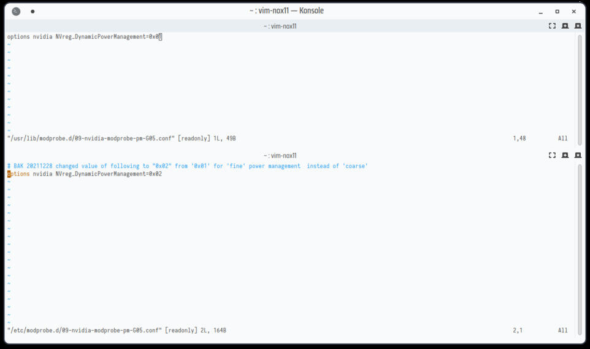Click the '/usr/lib/modprobe.d/09-nvidia-modprobe-pm-G05.conf' status line
The width and height of the screenshot is (590, 349).
(91, 139)
